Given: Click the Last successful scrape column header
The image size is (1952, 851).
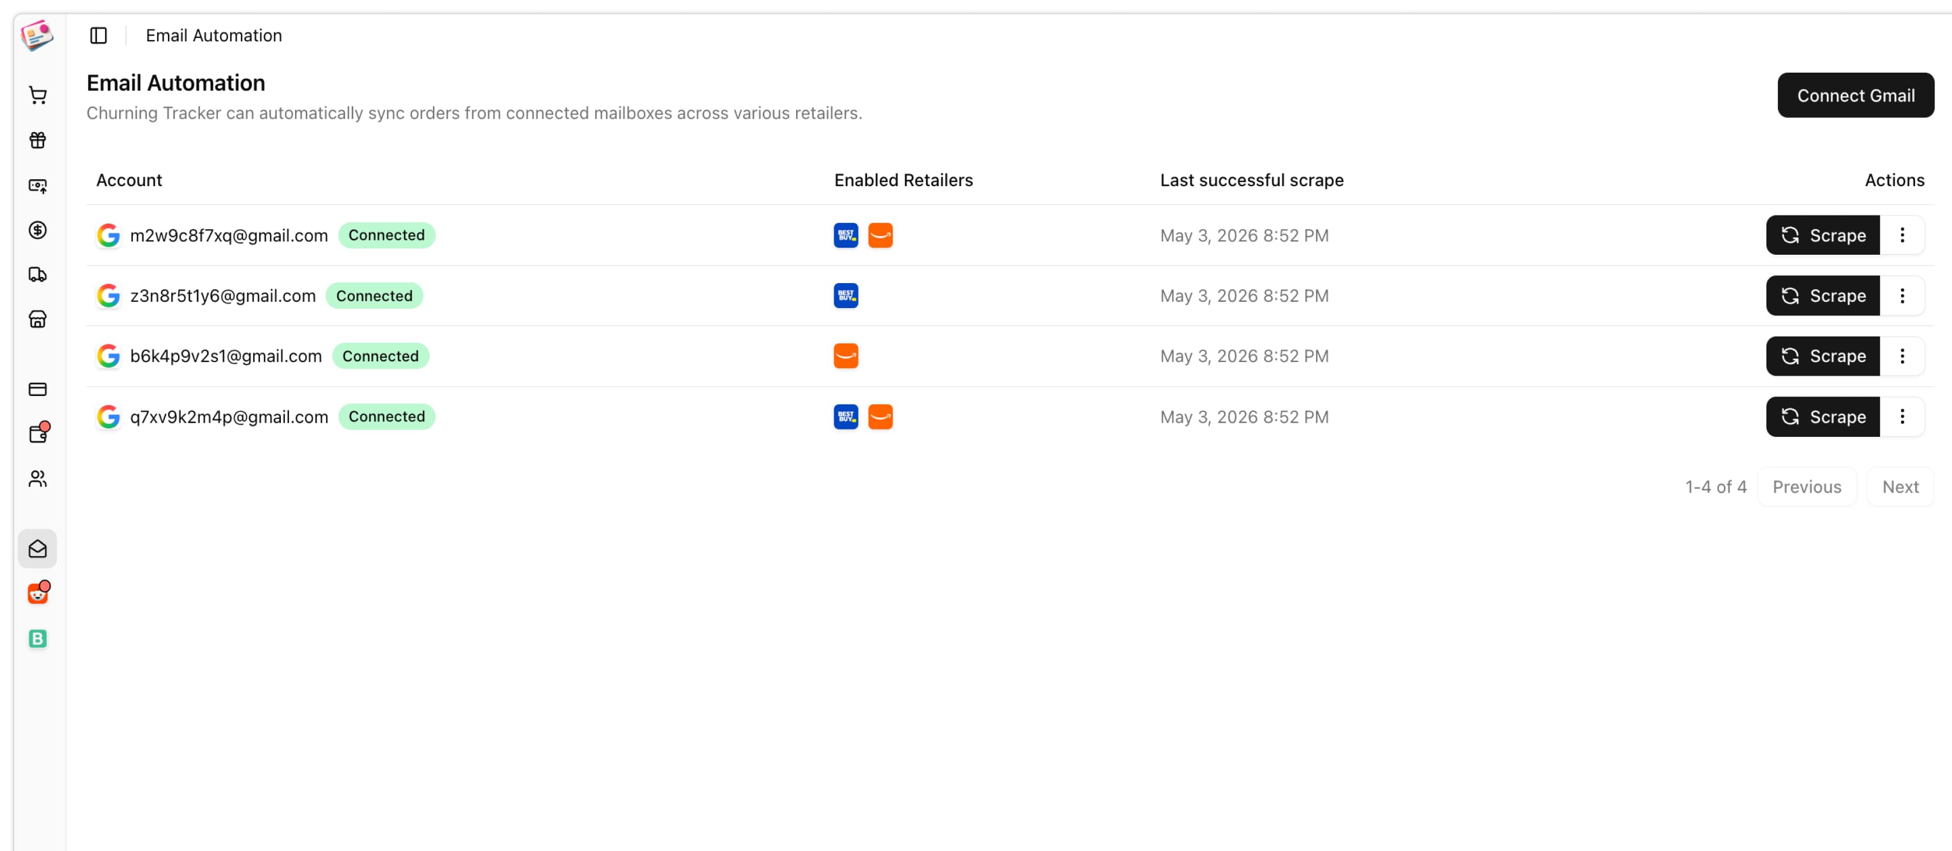Looking at the screenshot, I should point(1252,180).
